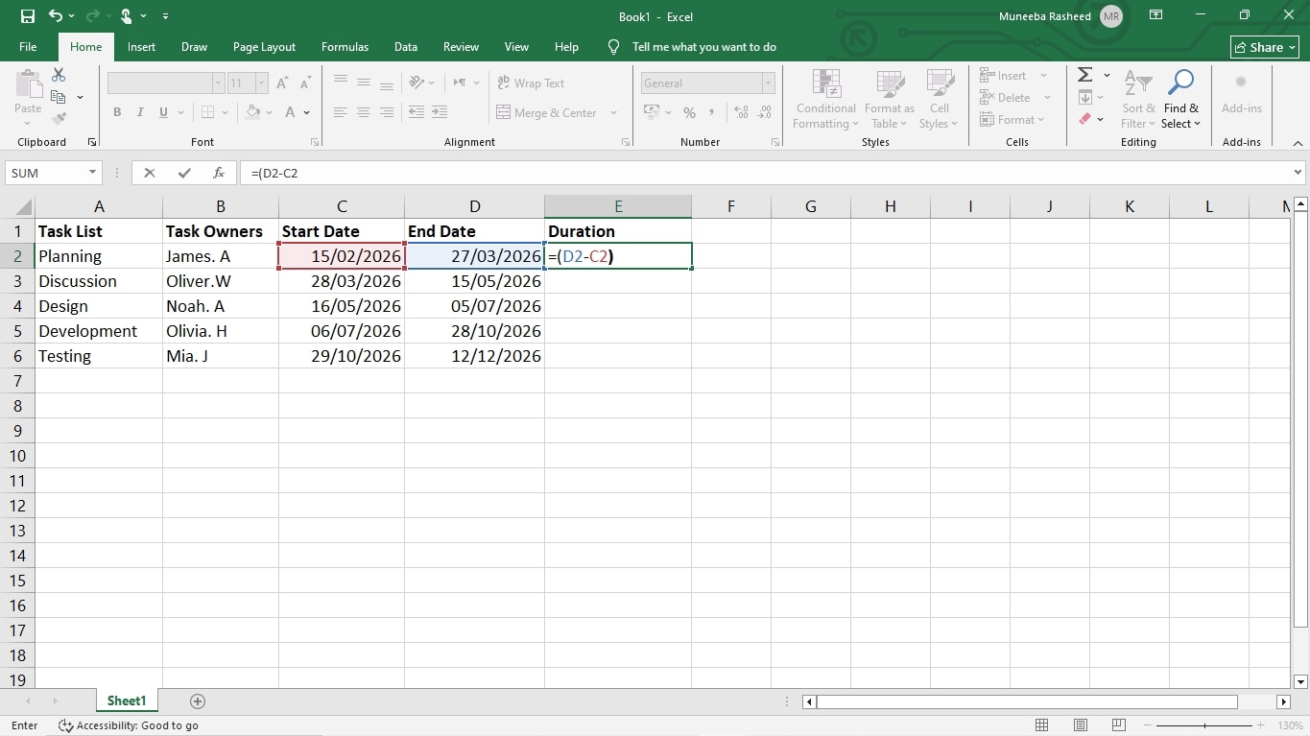Open the General number format dropdown

(x=768, y=83)
